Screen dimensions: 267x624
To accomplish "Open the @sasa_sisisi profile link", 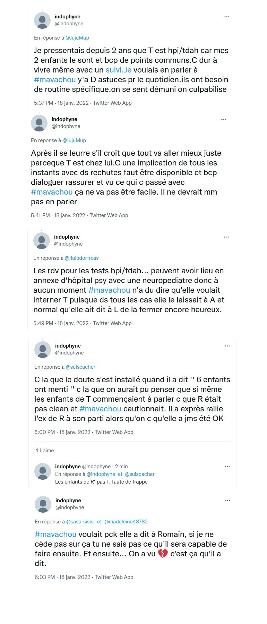I will (80, 522).
